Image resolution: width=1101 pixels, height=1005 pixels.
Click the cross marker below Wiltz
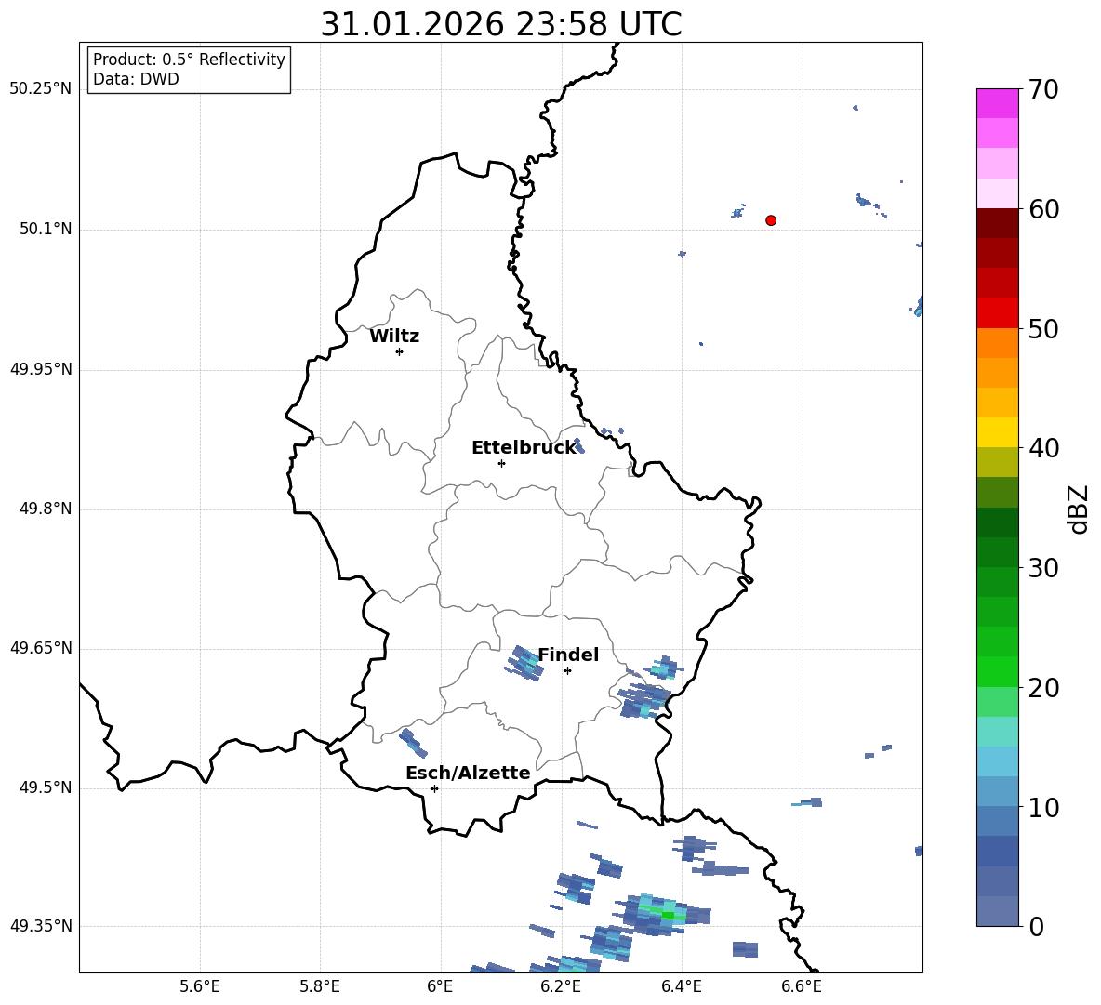(400, 351)
